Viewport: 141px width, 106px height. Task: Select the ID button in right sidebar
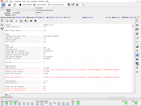pos(137,55)
